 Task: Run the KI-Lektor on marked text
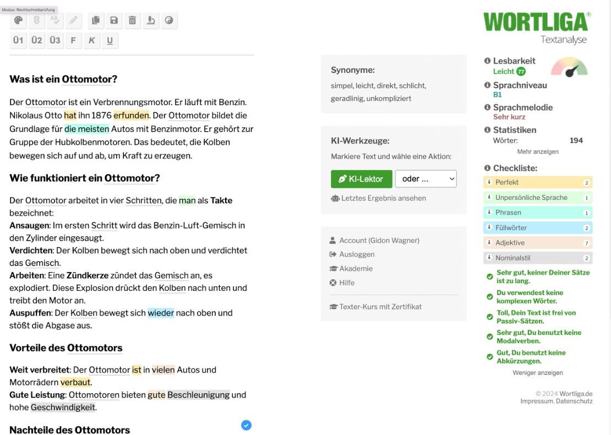coord(361,178)
